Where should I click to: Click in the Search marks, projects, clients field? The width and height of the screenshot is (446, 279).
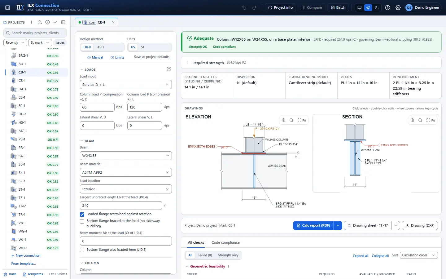pos(36,33)
